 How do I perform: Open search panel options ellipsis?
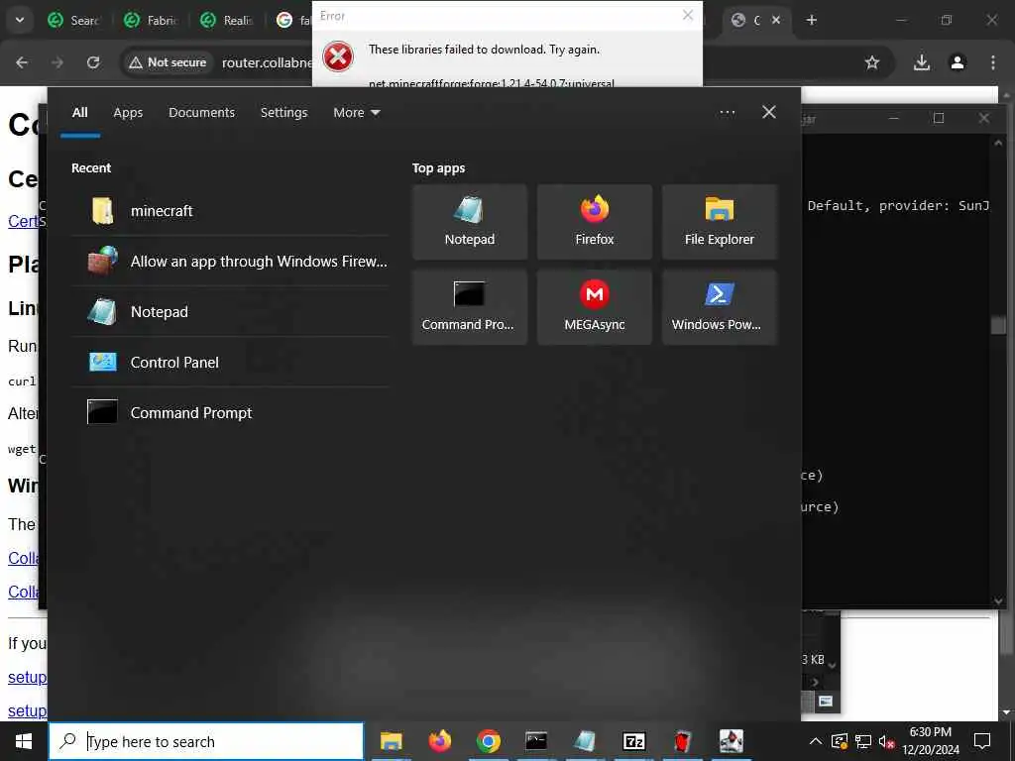[x=728, y=113]
